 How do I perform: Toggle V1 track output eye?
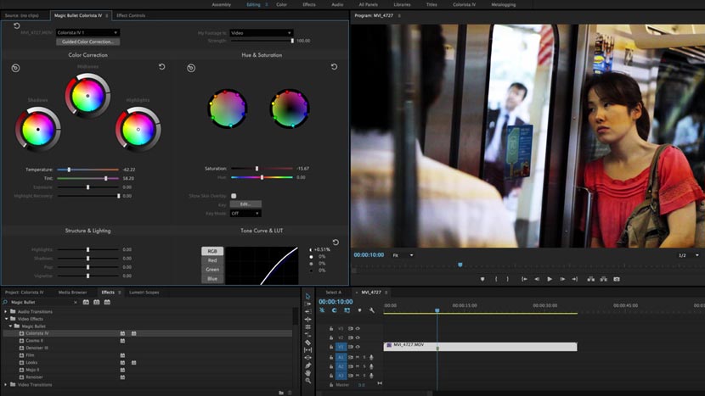click(358, 347)
